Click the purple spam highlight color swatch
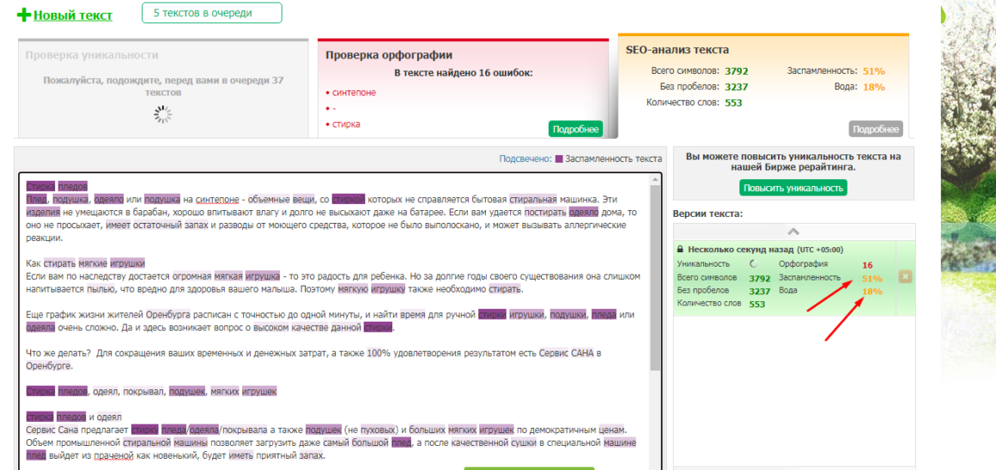Image resolution: width=996 pixels, height=470 pixels. point(559,159)
